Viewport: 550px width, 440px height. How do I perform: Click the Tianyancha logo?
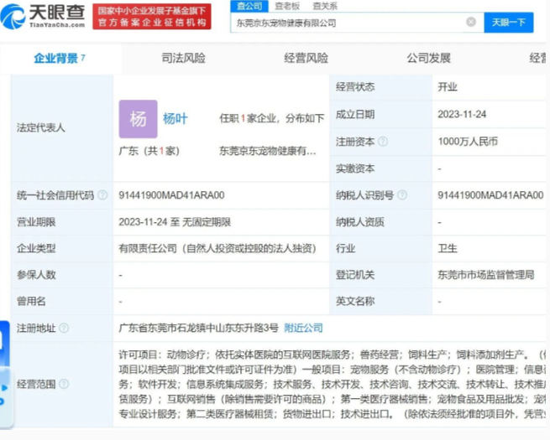click(43, 16)
